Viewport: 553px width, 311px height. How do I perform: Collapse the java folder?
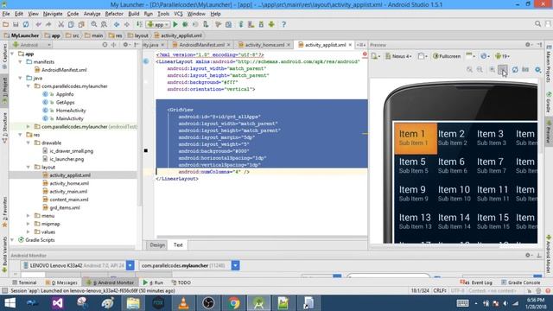pos(20,78)
